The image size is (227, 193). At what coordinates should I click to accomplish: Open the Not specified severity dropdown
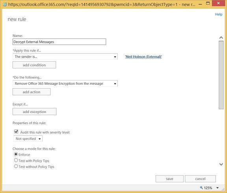coord(28,139)
